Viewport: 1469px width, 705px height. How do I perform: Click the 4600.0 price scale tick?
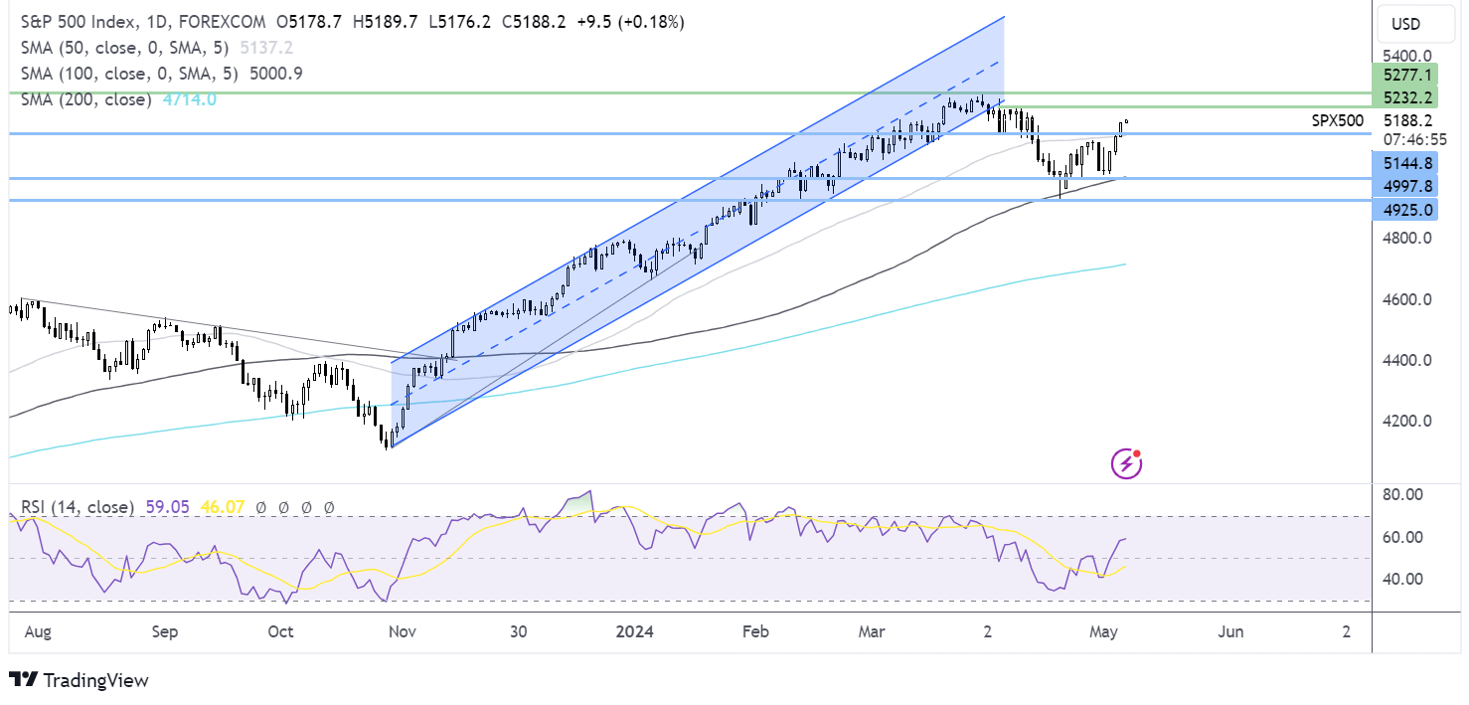[1405, 299]
